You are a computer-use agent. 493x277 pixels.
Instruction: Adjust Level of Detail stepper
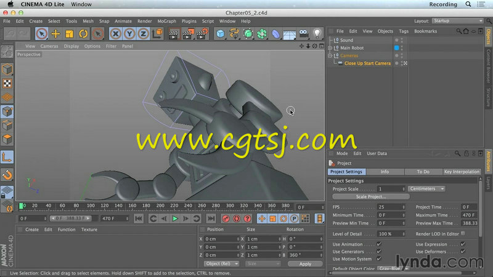(404, 234)
